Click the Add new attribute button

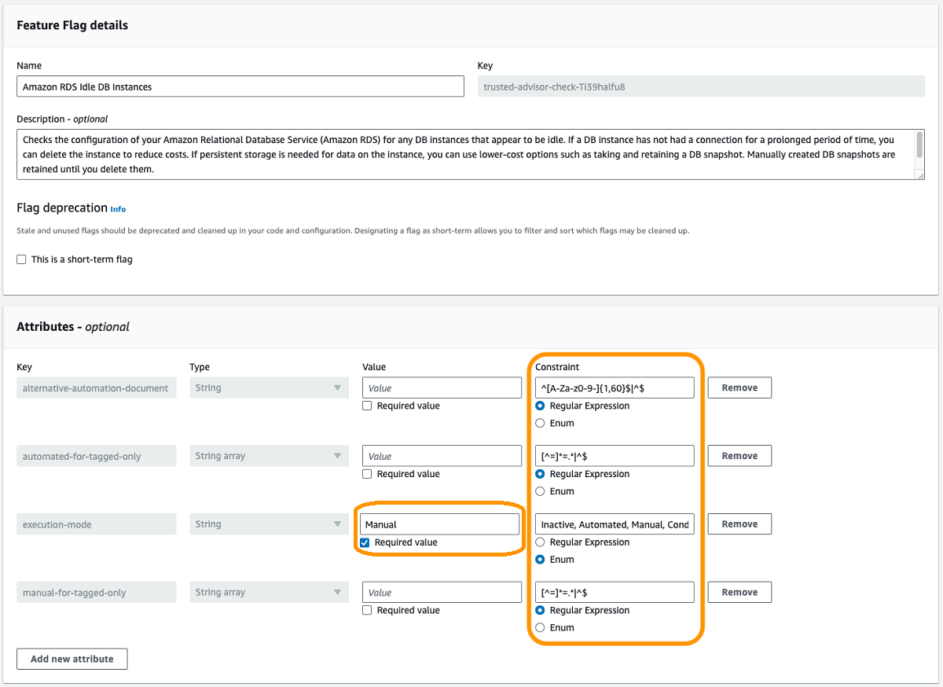[x=72, y=659]
